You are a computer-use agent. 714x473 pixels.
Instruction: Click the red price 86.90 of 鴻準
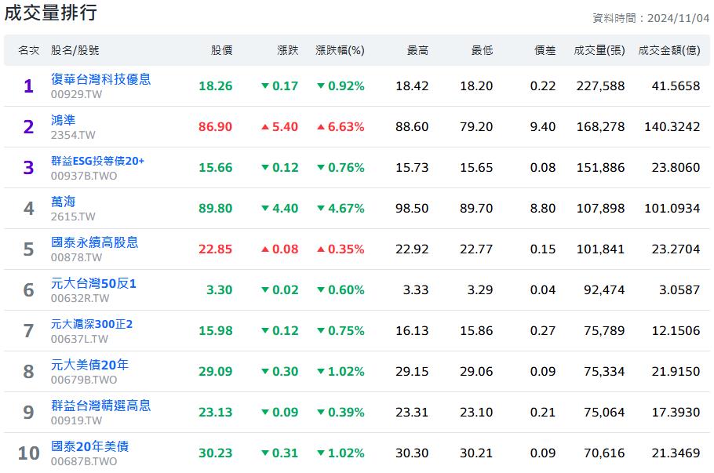pos(216,126)
